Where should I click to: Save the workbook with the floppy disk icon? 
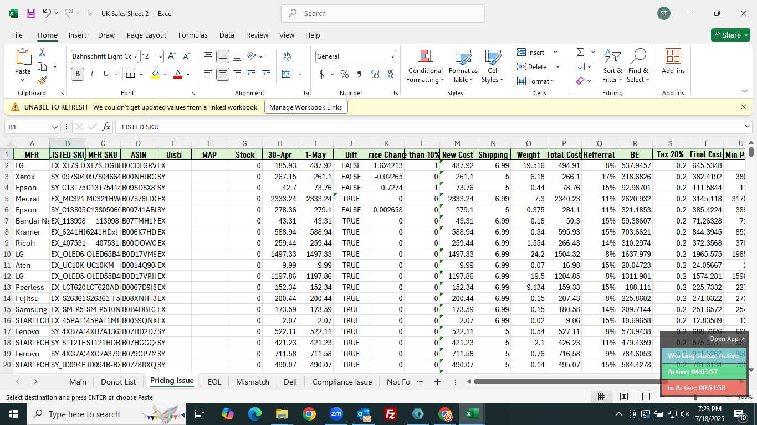(31, 13)
